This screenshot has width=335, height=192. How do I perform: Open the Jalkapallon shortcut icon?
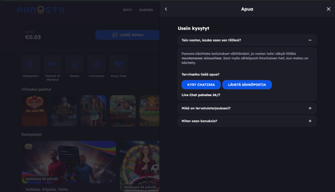tap(31, 64)
